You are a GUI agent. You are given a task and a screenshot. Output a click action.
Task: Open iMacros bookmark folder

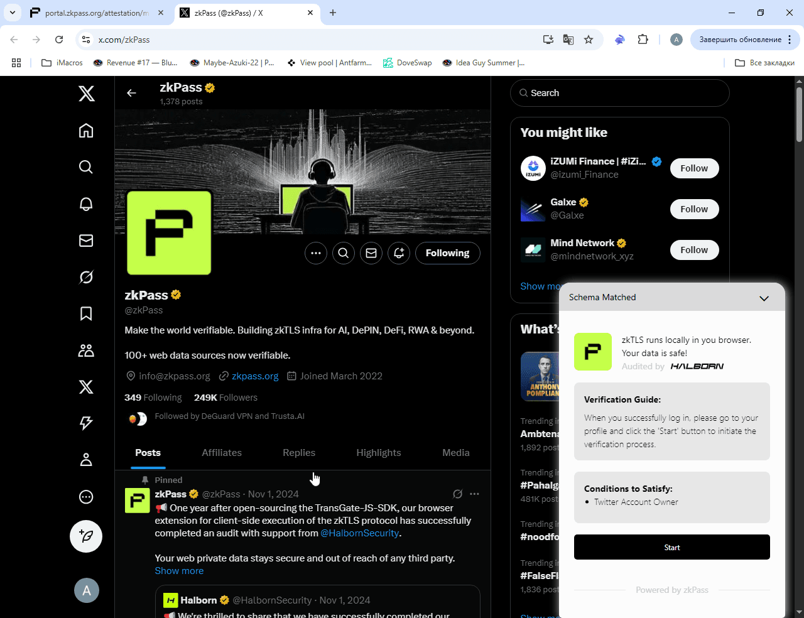point(62,63)
